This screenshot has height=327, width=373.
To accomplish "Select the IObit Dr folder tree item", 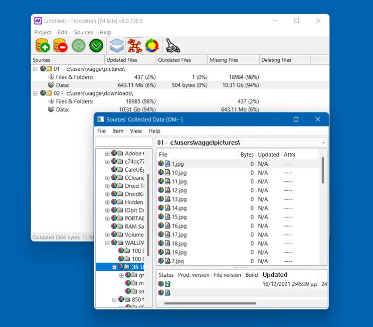I will coord(134,210).
